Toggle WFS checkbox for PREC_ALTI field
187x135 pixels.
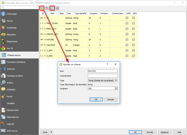point(134,29)
